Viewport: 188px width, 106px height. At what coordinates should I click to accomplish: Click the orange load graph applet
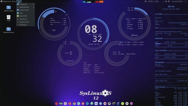click(x=101, y=1)
